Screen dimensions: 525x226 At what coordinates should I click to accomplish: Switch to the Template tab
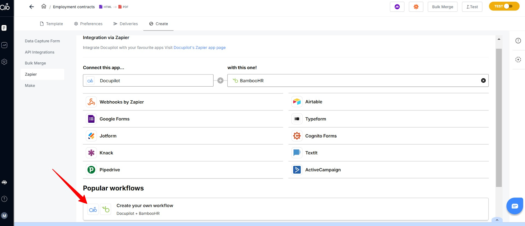coord(51,24)
